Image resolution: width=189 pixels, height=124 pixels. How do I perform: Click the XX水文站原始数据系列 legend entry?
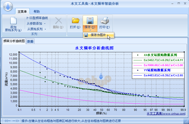click(x=160, y=55)
